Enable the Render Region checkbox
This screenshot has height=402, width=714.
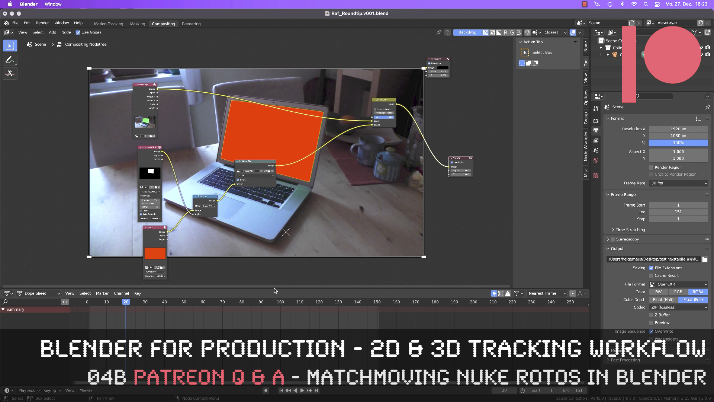point(652,167)
